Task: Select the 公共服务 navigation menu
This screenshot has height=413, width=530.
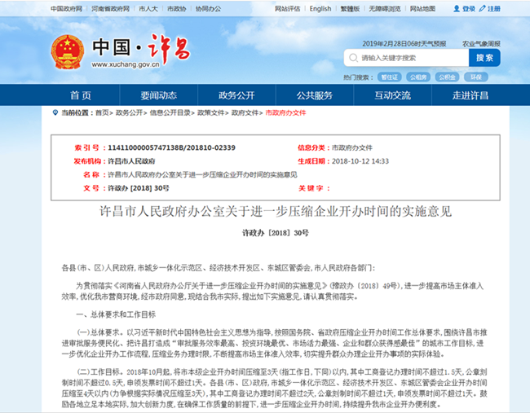Action: [x=315, y=94]
